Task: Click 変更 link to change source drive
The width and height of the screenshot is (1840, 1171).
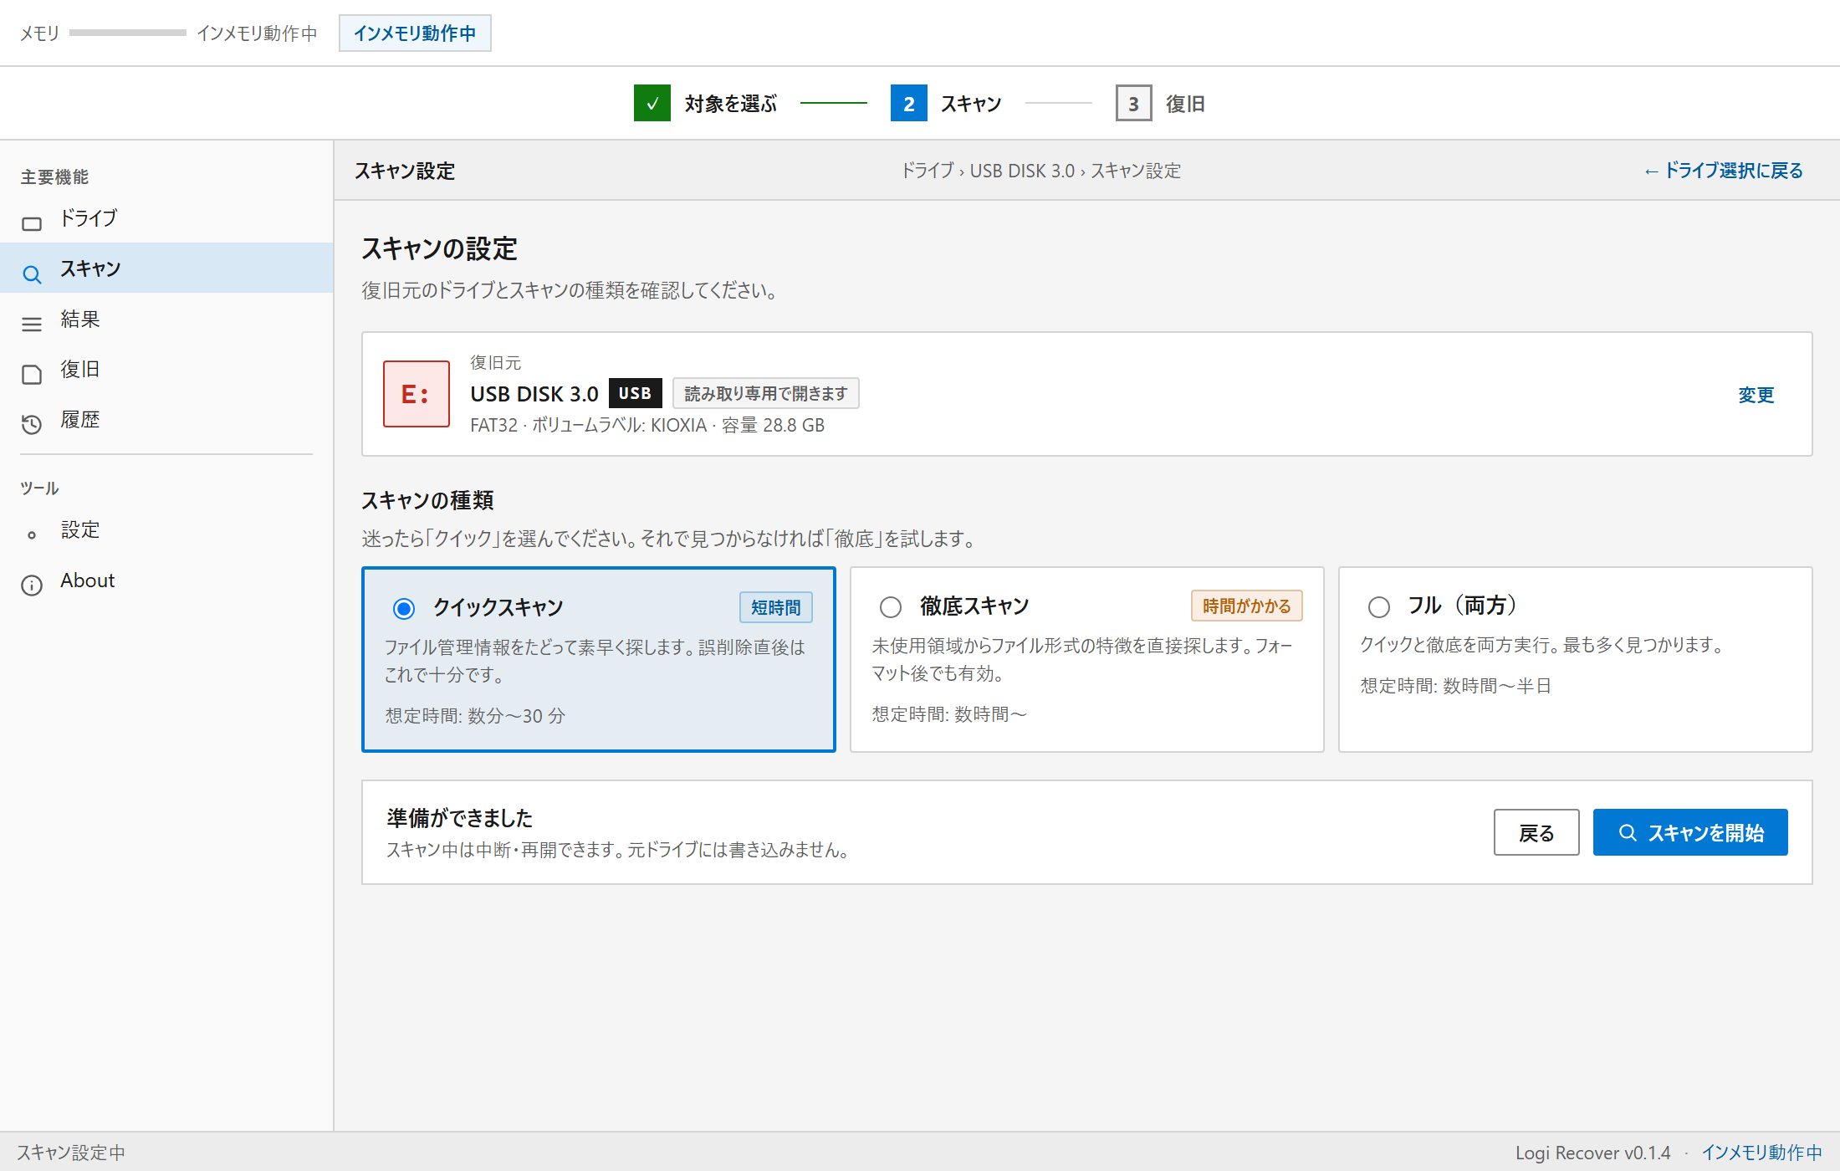Action: point(1756,394)
